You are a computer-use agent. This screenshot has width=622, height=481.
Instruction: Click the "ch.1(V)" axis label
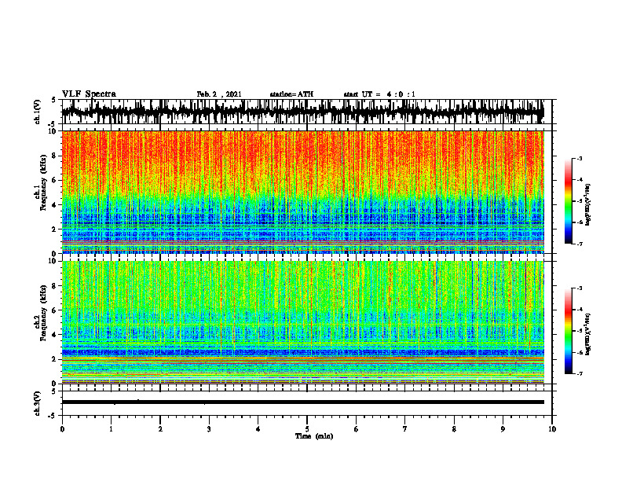(x=38, y=112)
